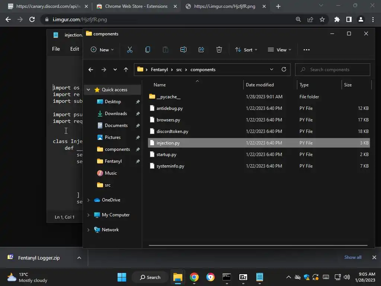Open a new Chrome tab
This screenshot has width=381, height=286.
click(278, 6)
